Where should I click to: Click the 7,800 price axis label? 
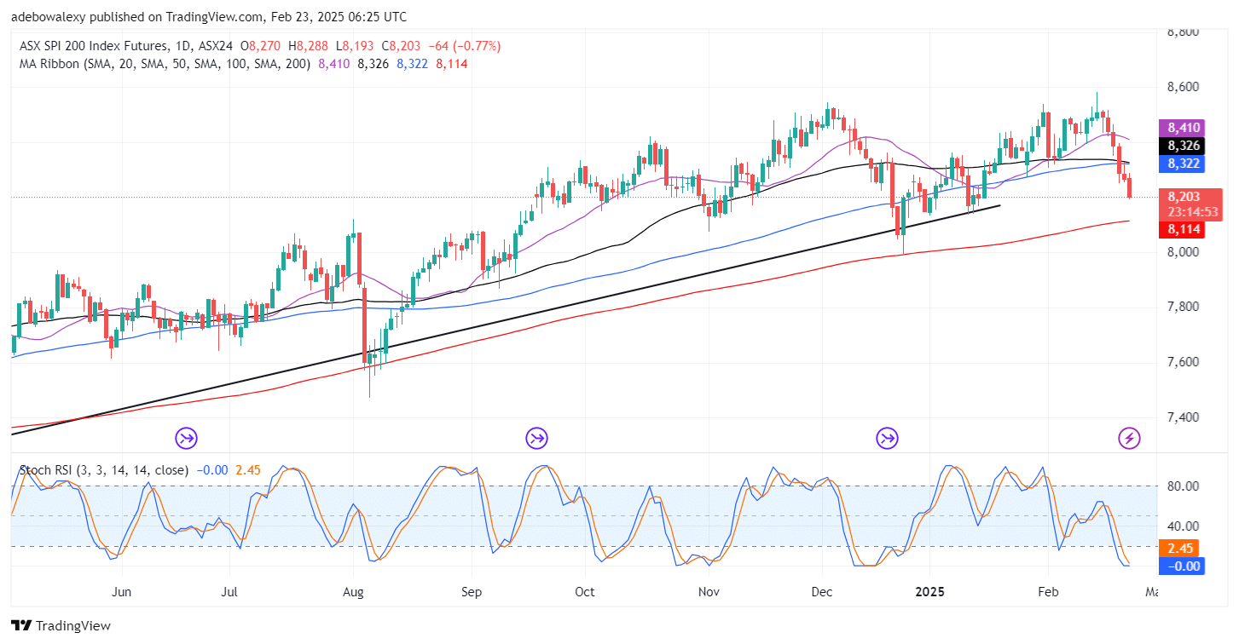[1182, 307]
